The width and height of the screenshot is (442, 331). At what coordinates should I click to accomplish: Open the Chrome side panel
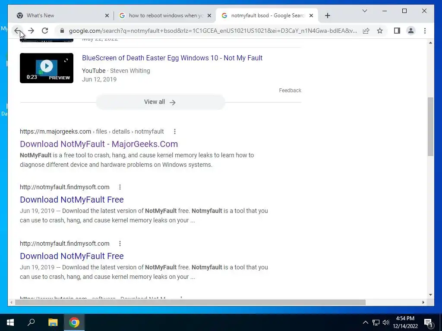[x=397, y=31]
